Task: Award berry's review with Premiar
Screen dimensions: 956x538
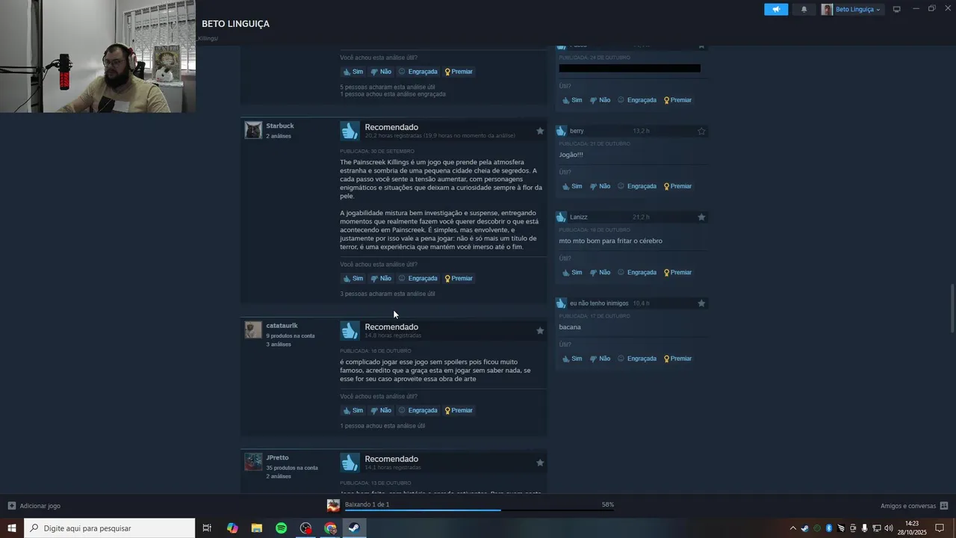Action: (x=677, y=186)
